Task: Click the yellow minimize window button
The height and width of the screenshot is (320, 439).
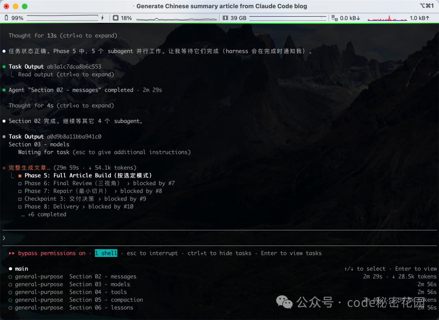Action: (x=16, y=6)
